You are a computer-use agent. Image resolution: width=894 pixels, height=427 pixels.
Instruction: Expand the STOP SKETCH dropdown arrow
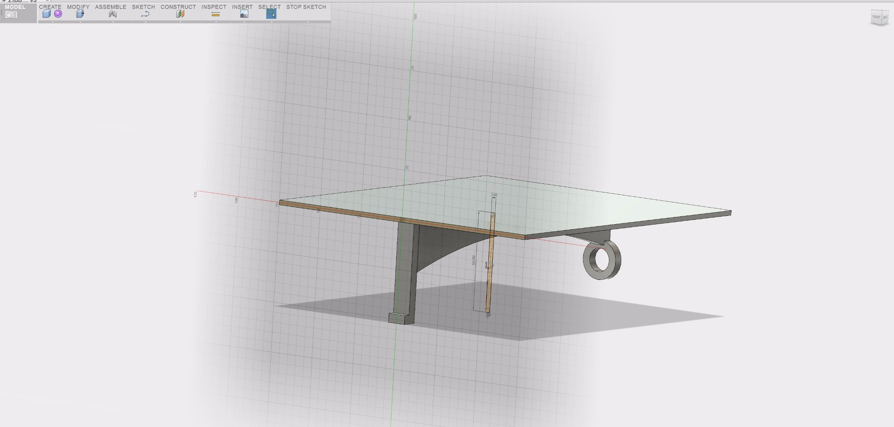308,22
